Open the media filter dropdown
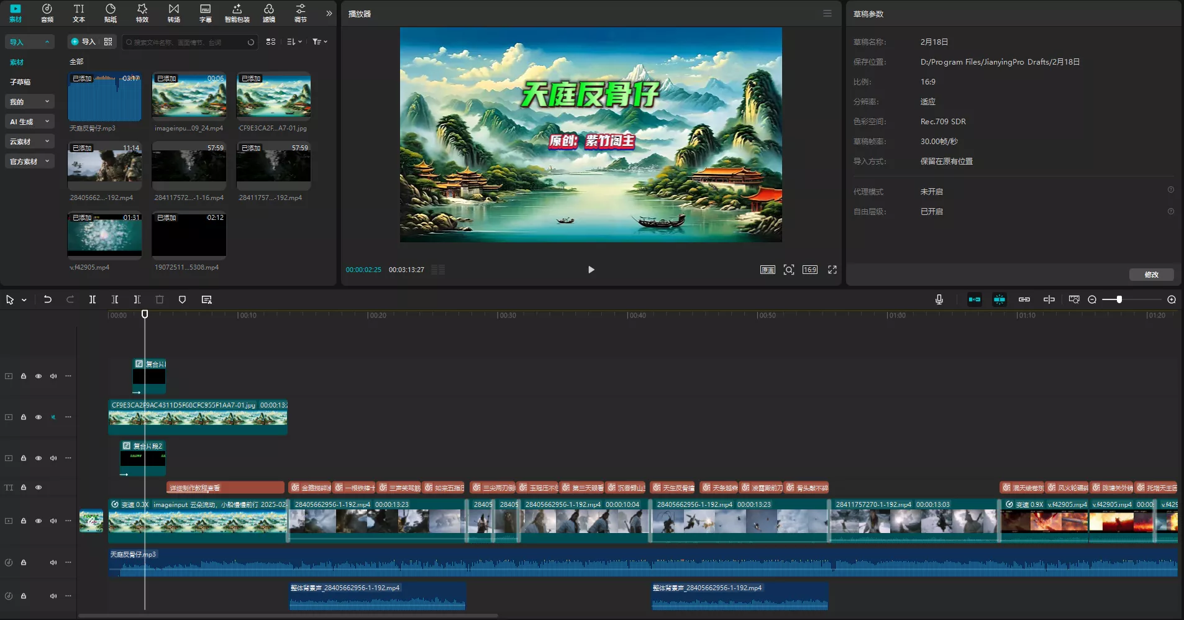The width and height of the screenshot is (1184, 620). pyautogui.click(x=320, y=42)
